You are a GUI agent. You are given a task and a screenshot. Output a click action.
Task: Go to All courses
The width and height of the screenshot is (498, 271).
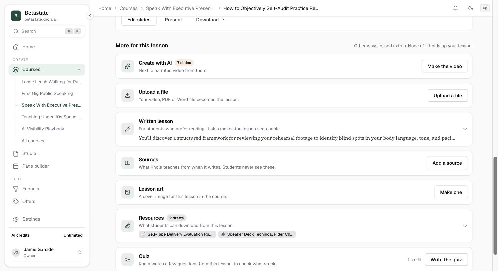tap(33, 141)
